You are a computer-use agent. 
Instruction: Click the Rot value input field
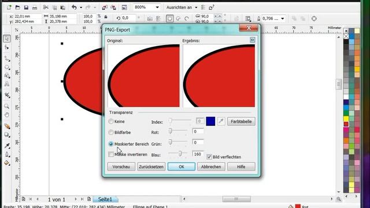pyautogui.click(x=198, y=131)
